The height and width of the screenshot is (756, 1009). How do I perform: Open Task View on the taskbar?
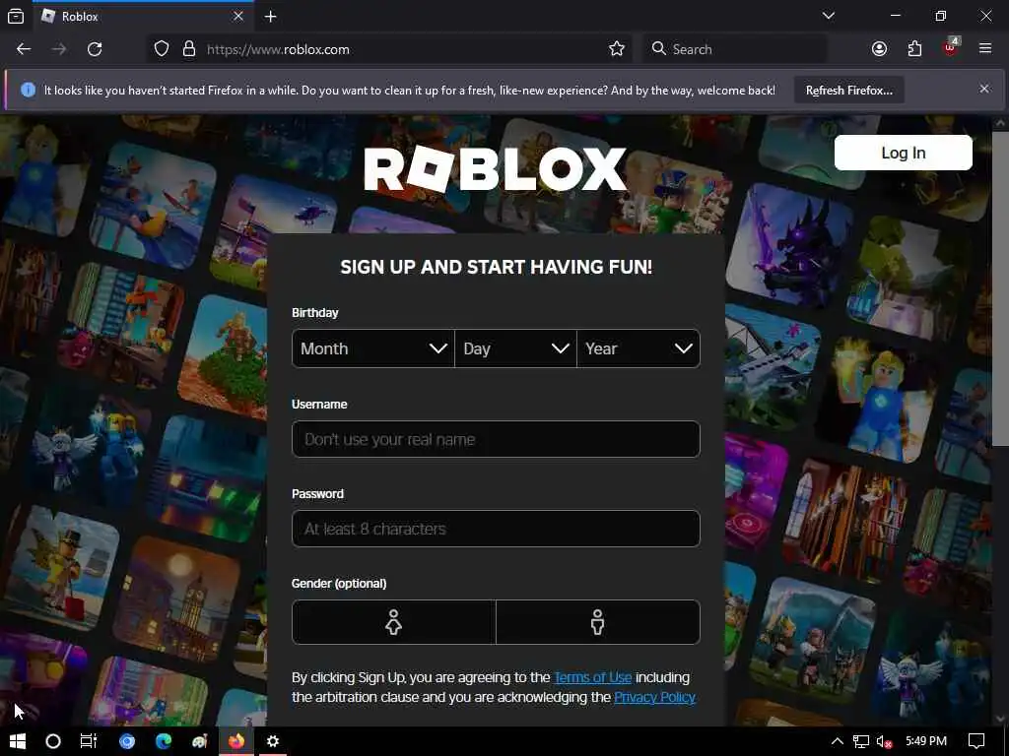(x=89, y=741)
